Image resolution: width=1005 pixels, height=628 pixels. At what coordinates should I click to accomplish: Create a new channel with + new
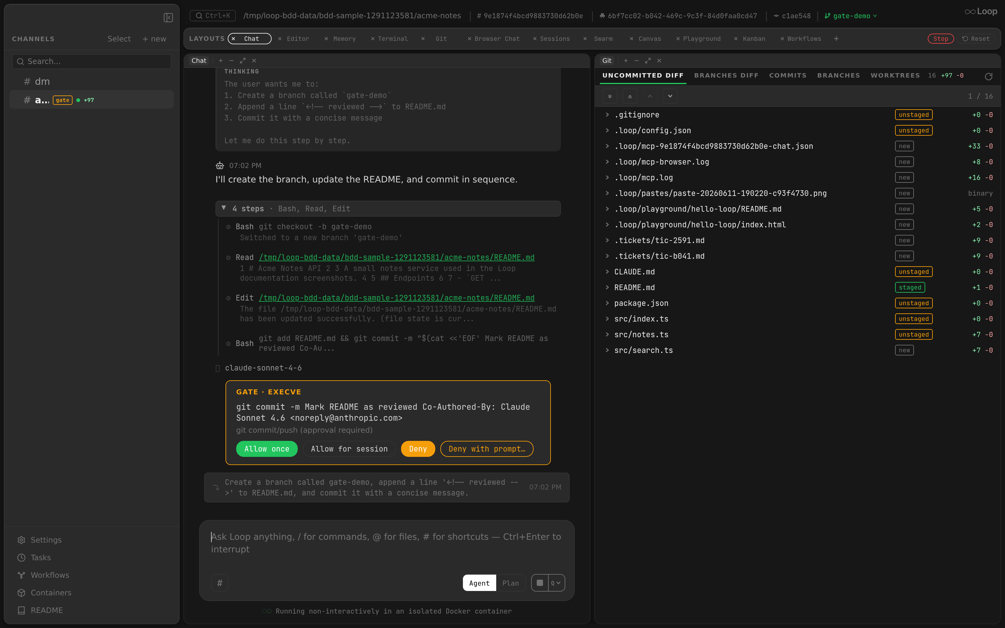click(154, 39)
